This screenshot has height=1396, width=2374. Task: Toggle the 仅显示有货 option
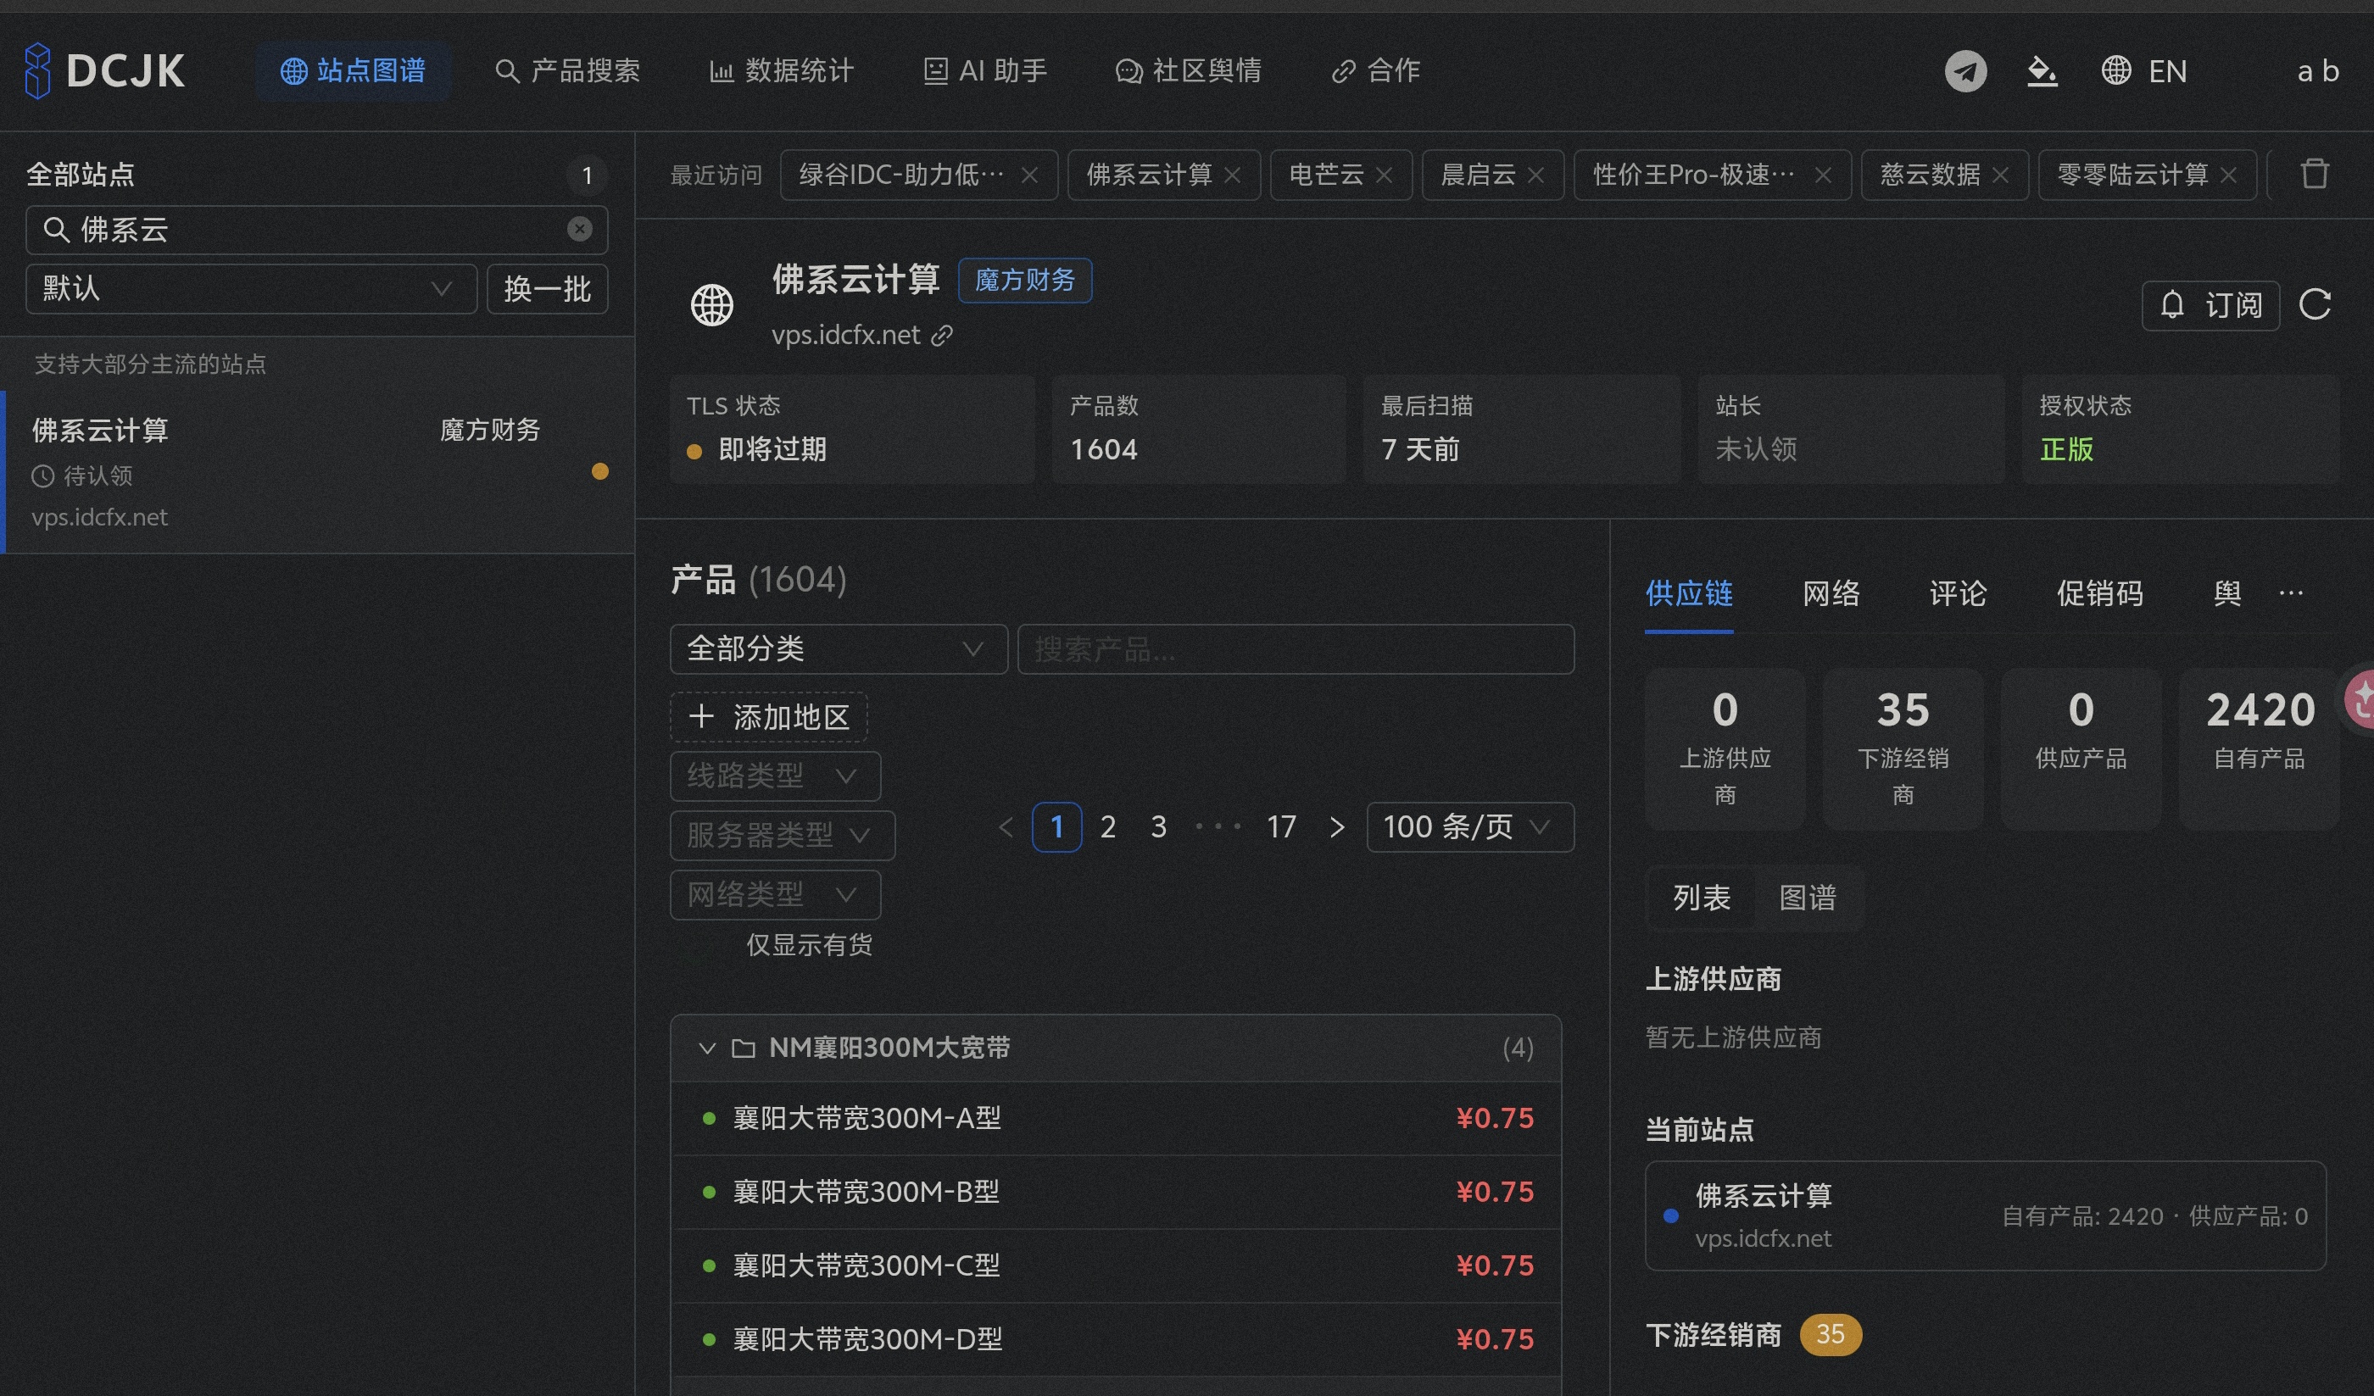(809, 945)
